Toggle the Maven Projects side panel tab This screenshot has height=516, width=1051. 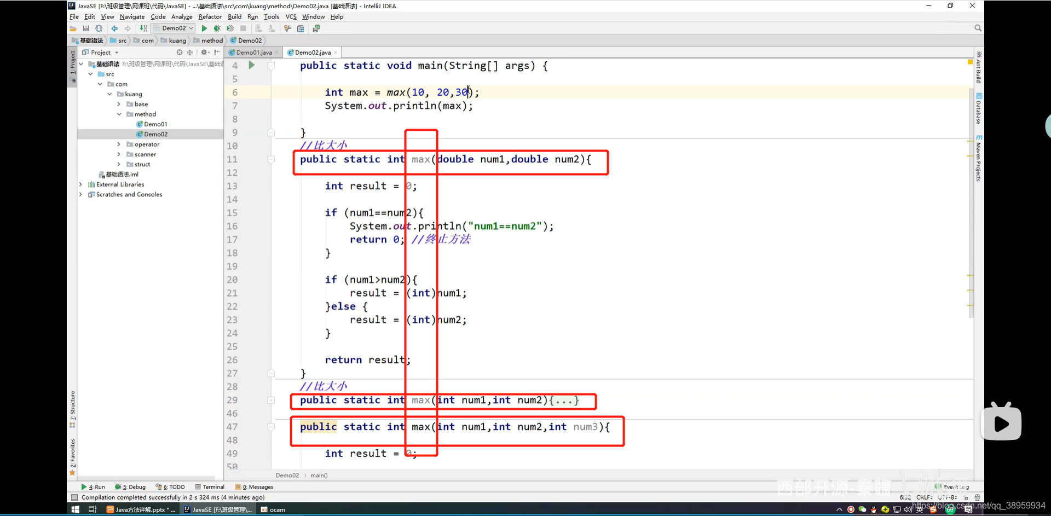(979, 158)
